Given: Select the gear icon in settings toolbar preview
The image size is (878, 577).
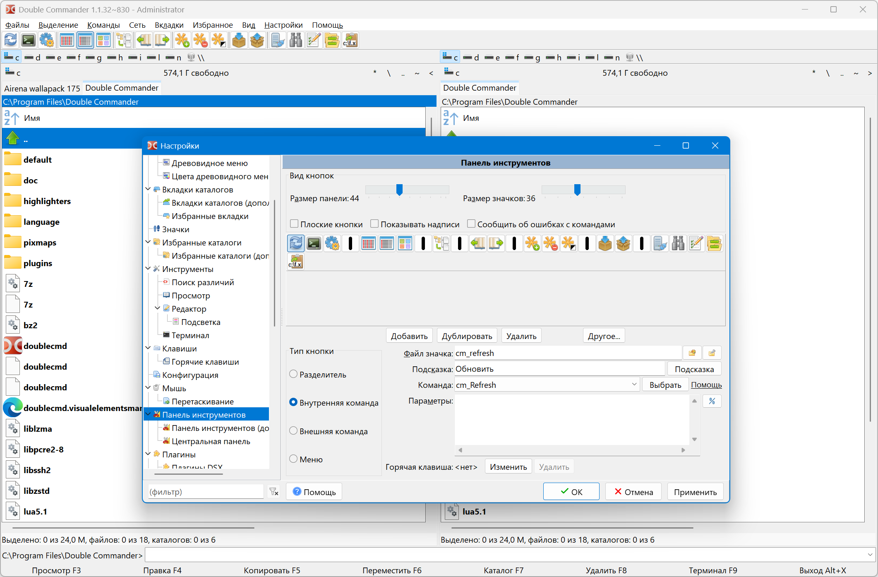Looking at the screenshot, I should click(x=332, y=243).
